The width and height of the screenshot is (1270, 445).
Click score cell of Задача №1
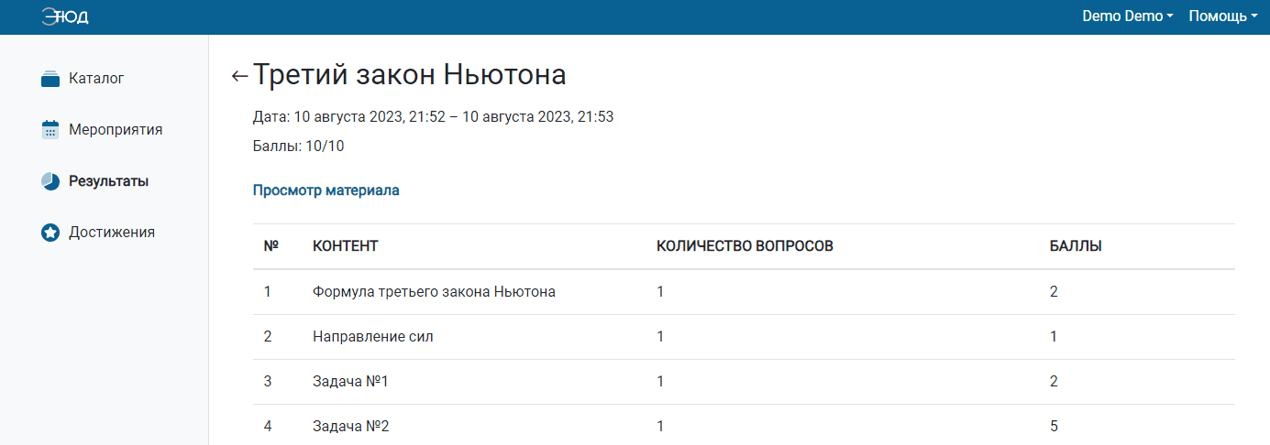(x=1054, y=382)
